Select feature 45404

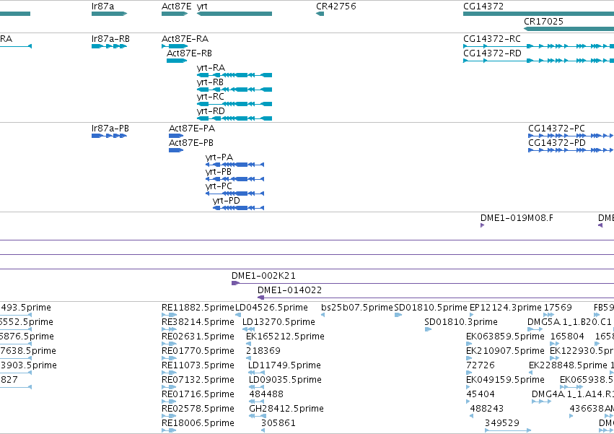tap(468, 402)
